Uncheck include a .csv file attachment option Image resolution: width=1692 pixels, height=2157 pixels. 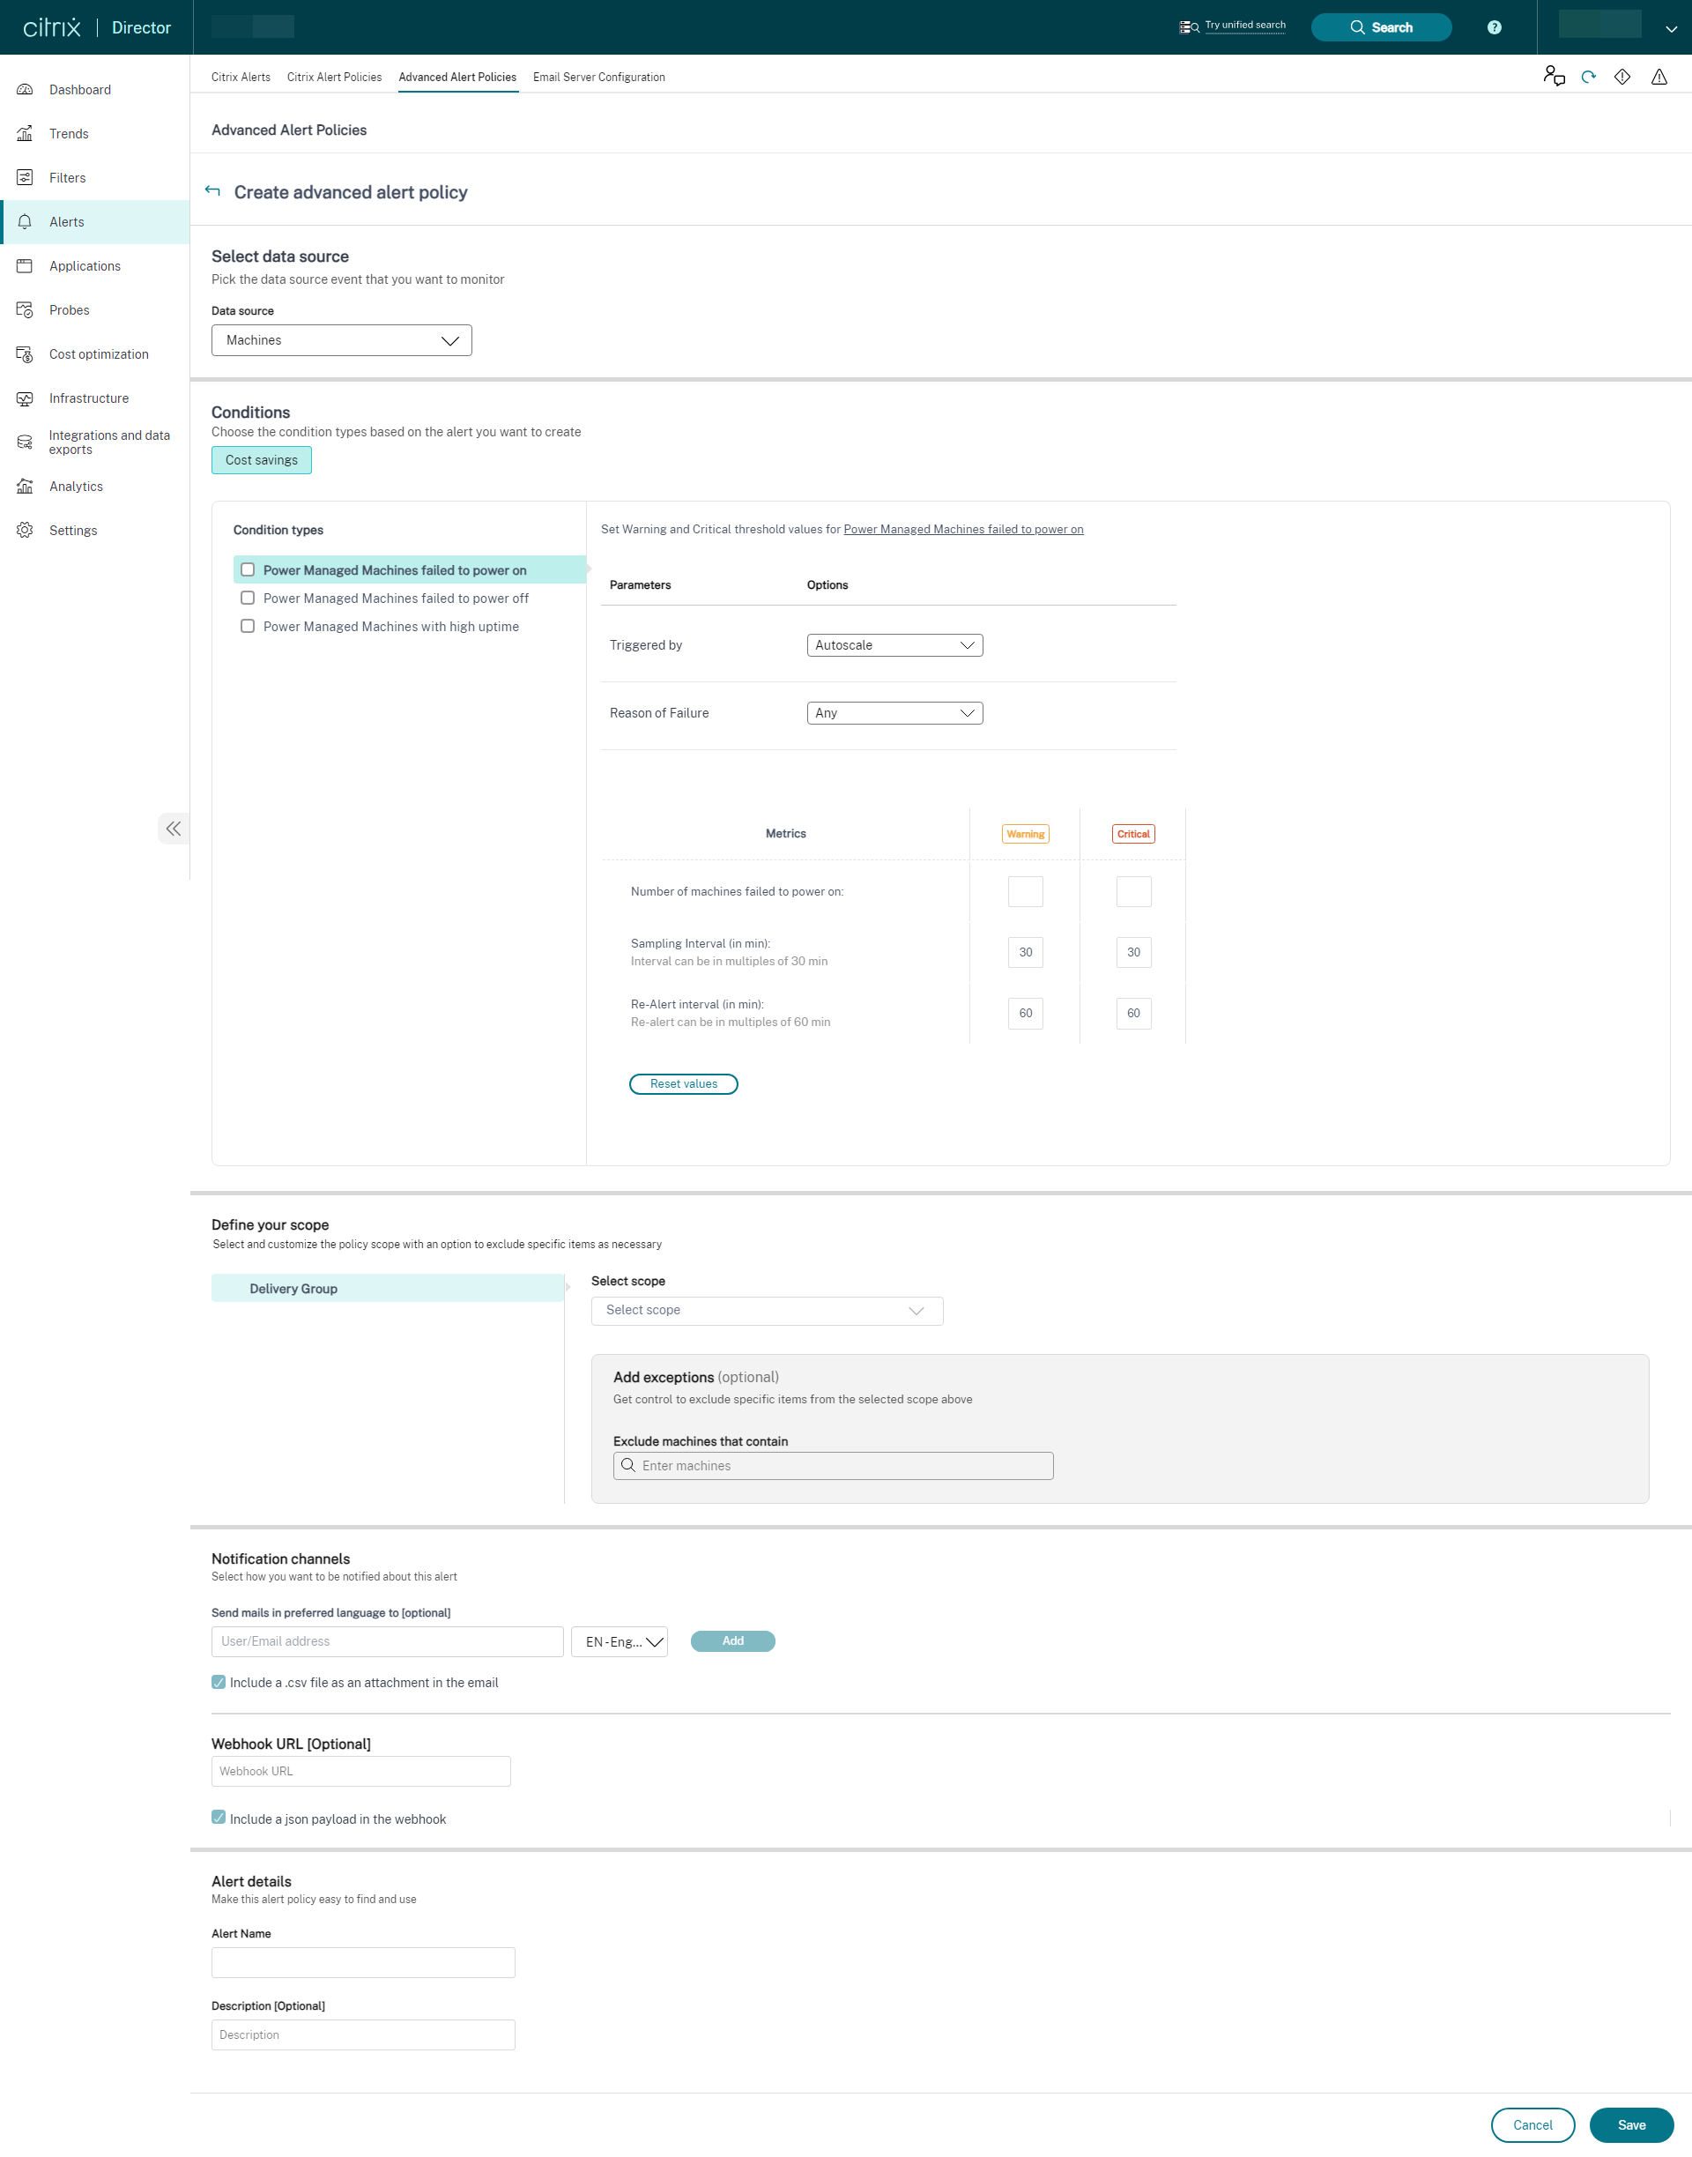[x=218, y=1681]
